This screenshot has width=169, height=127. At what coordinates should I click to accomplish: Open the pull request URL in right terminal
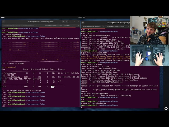(x=125, y=90)
